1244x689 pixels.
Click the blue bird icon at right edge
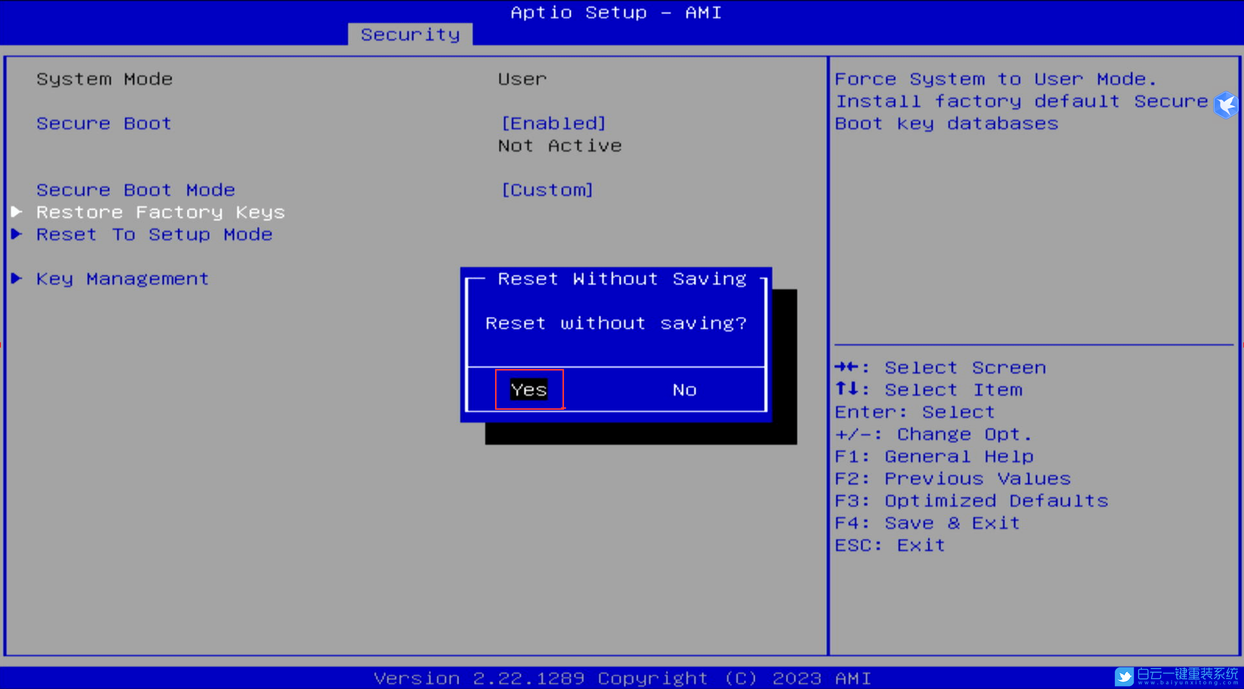tap(1226, 105)
